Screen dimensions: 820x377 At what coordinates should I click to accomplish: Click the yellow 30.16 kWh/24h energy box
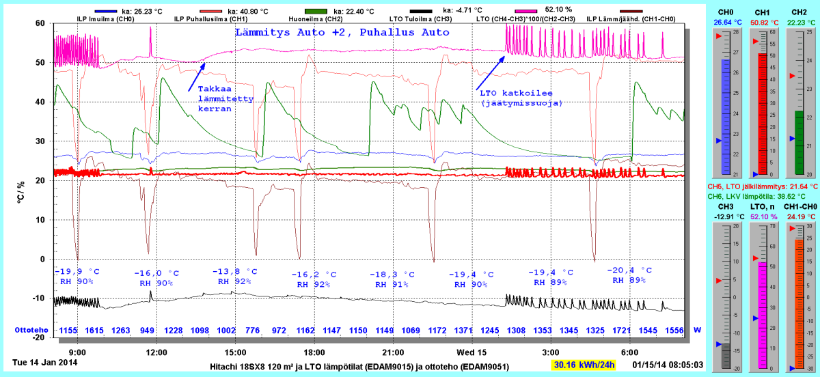(x=585, y=365)
